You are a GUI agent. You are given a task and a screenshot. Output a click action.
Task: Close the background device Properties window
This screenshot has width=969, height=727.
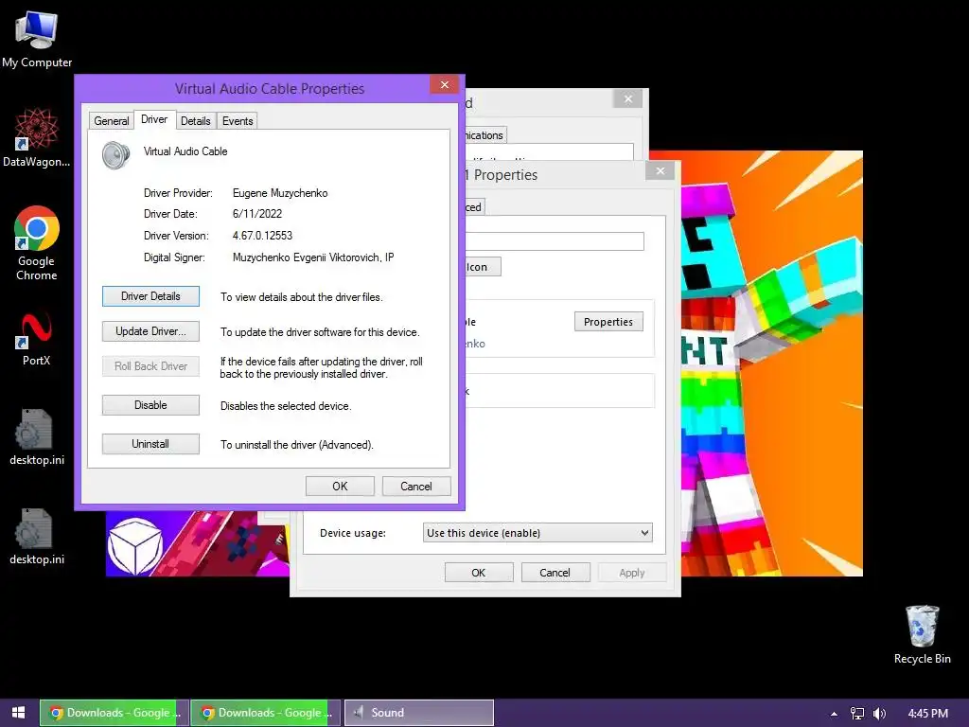click(660, 170)
